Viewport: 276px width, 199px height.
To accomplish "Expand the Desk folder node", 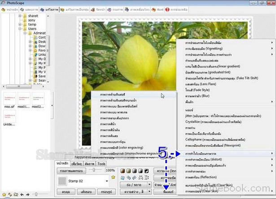I will click(x=30, y=42).
